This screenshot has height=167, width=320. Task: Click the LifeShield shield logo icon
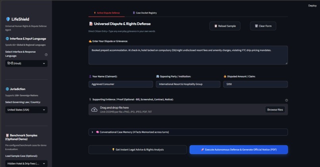click(x=8, y=19)
